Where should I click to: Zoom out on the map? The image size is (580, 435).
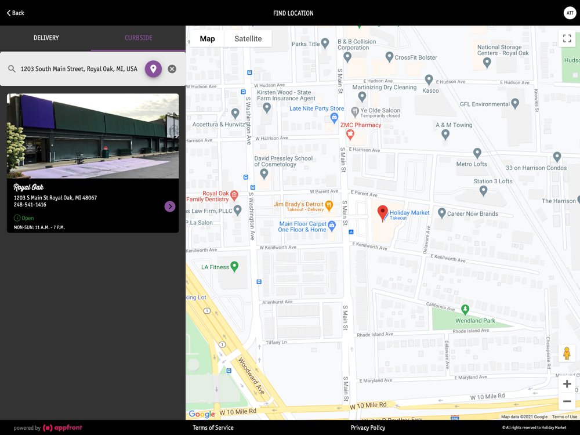[x=567, y=401]
